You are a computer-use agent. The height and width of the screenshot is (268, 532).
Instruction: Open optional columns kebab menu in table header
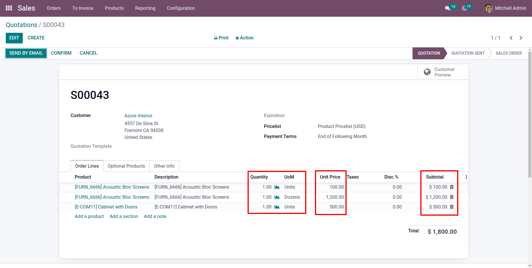466,177
